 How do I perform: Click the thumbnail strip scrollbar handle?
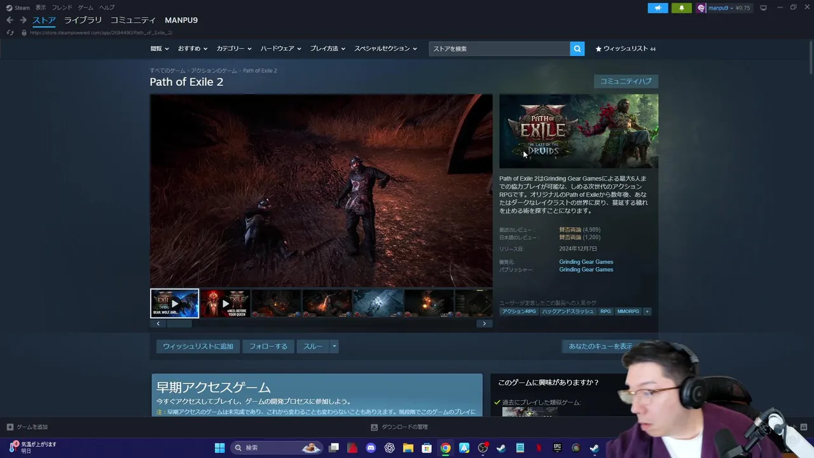(x=179, y=323)
